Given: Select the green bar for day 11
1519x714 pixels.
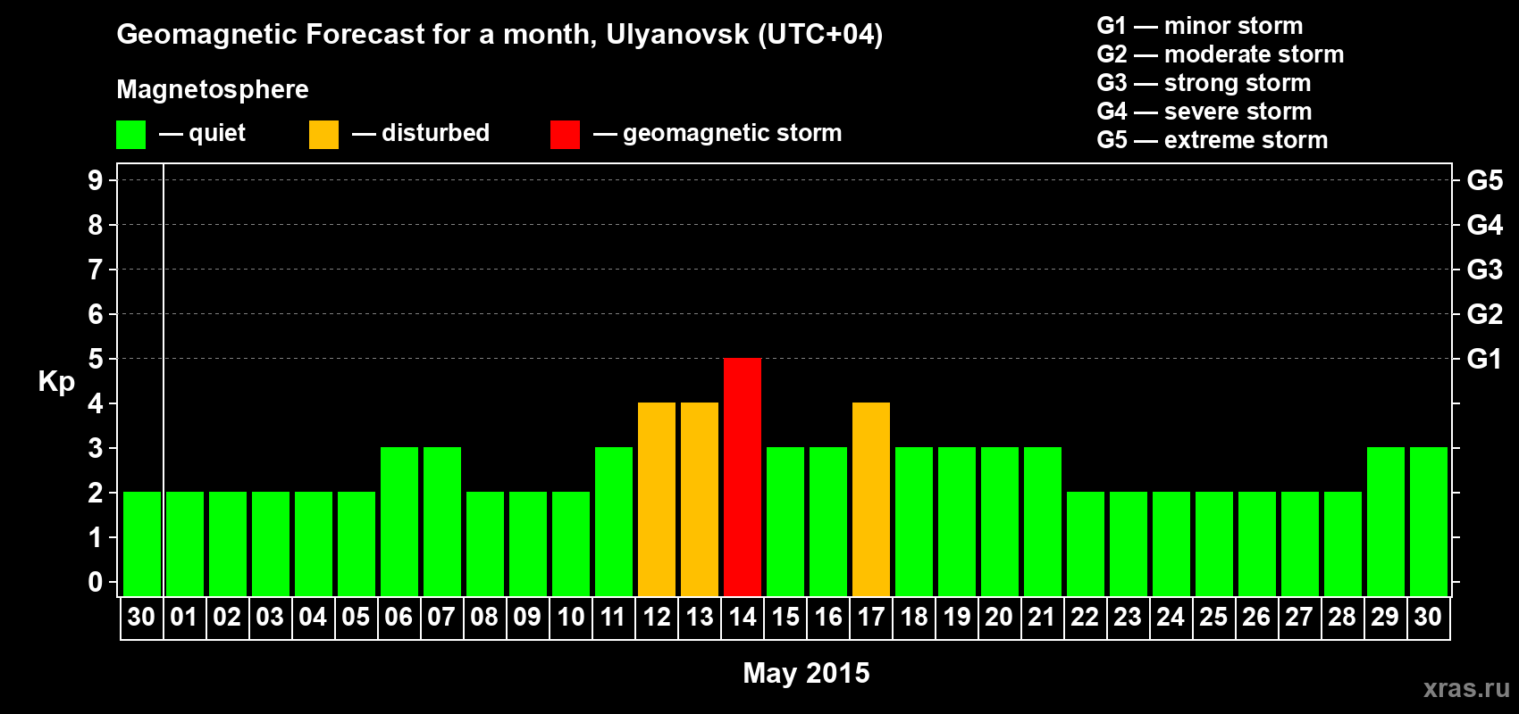Looking at the screenshot, I should [614, 521].
